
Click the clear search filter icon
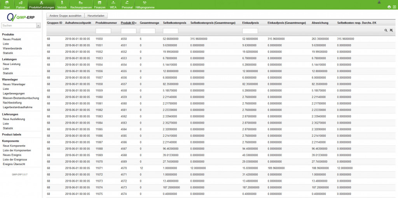click(x=391, y=30)
